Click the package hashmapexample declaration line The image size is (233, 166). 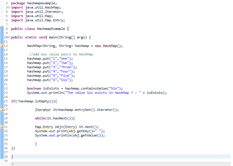[34, 3]
